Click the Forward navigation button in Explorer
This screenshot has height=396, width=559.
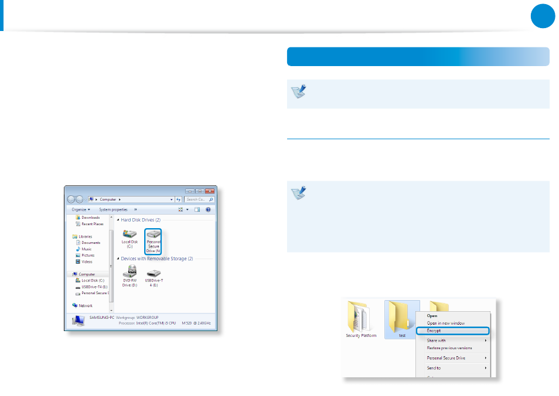(x=80, y=199)
